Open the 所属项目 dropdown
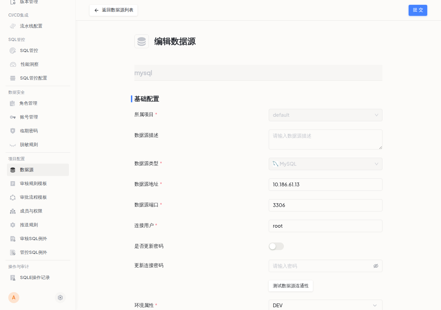The image size is (441, 310). click(x=326, y=115)
